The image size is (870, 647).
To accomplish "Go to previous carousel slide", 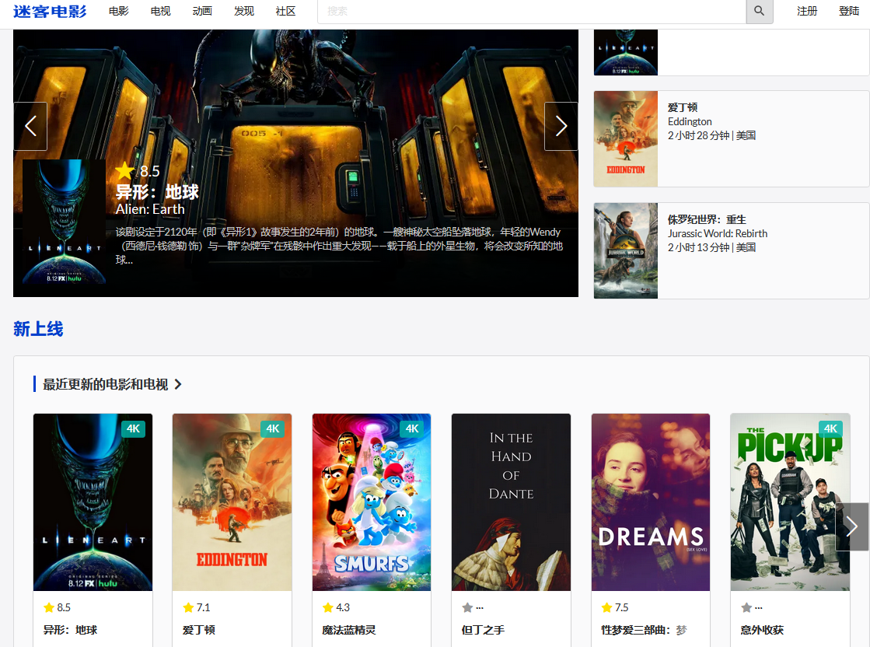I will pyautogui.click(x=30, y=126).
